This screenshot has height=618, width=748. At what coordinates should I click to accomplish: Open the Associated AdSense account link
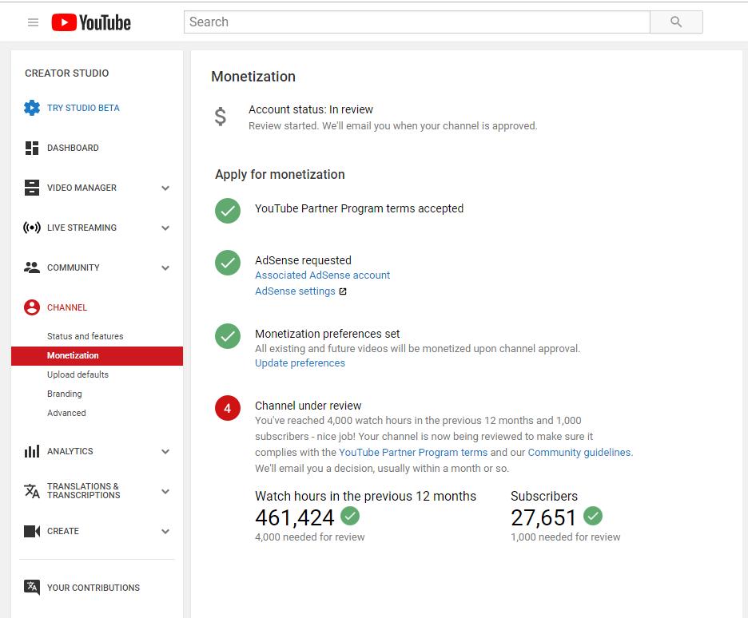[323, 275]
